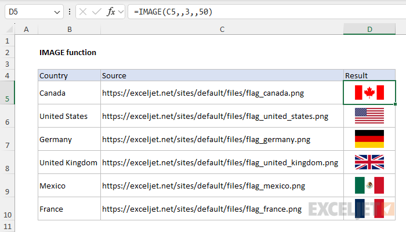Select the 'Canada' cell
The height and width of the screenshot is (232, 406).
pyautogui.click(x=69, y=93)
